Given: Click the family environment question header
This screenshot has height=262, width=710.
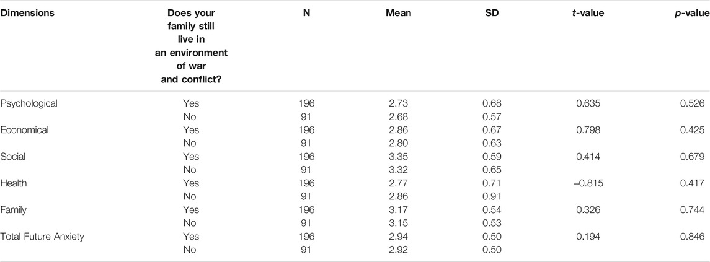Looking at the screenshot, I should (x=190, y=46).
